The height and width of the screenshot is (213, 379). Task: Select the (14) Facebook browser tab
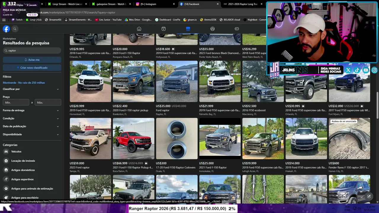199,4
